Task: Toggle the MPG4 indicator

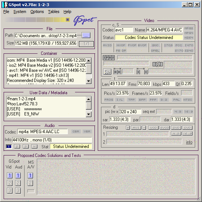Action: point(189,33)
